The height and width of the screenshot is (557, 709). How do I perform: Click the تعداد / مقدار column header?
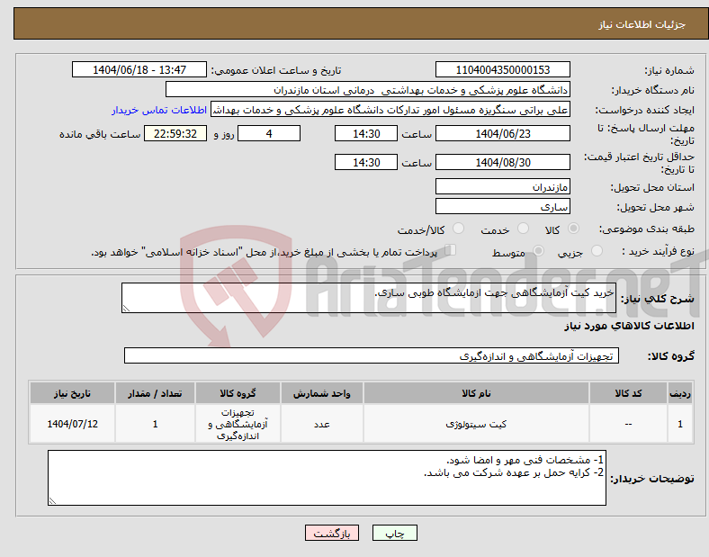click(x=155, y=393)
